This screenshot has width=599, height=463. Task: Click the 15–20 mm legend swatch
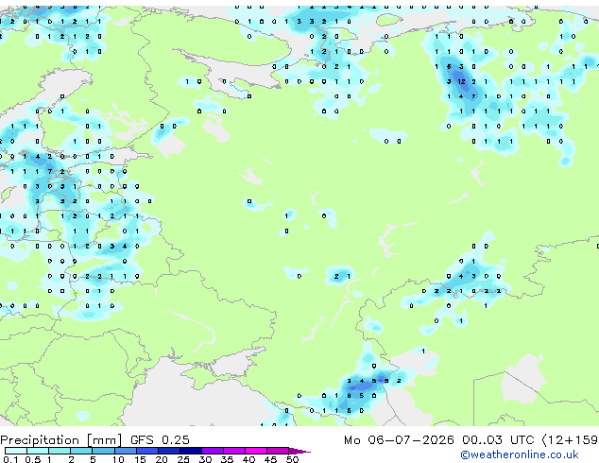(x=147, y=451)
